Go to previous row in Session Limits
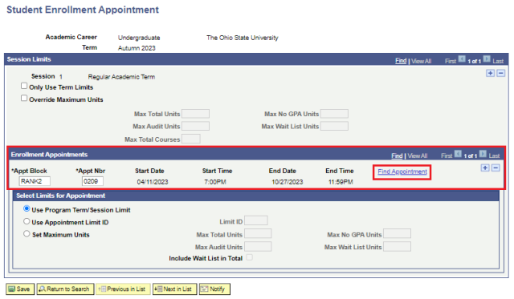514x299 pixels. 462,59
